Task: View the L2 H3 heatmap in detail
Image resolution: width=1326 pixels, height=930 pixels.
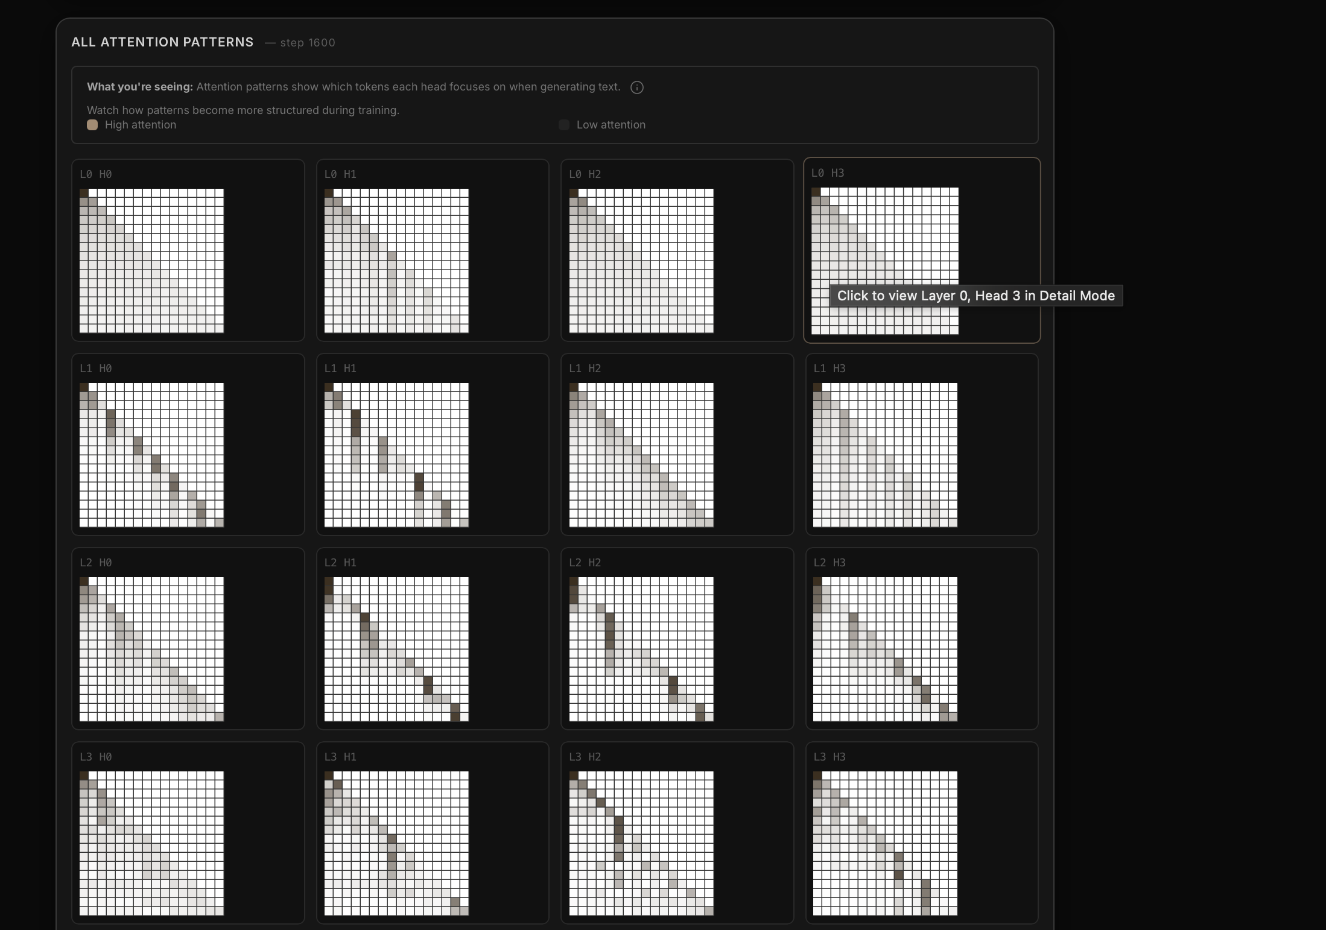Action: tap(885, 649)
